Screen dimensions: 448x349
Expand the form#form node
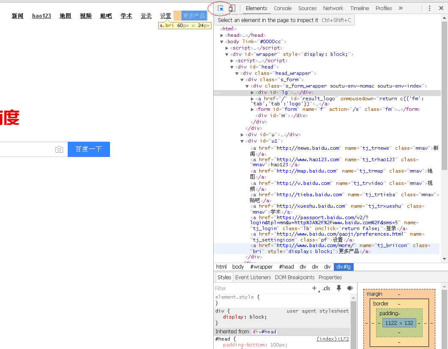(x=252, y=110)
